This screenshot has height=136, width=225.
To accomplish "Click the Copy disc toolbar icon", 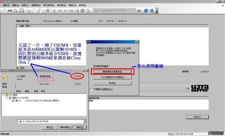I will 66,11.
